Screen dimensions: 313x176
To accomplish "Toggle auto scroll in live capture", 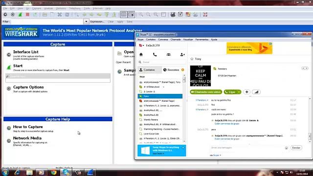I will tap(132, 15).
